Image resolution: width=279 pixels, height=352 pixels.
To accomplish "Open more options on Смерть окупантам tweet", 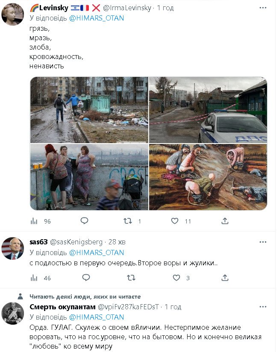I will click(263, 307).
